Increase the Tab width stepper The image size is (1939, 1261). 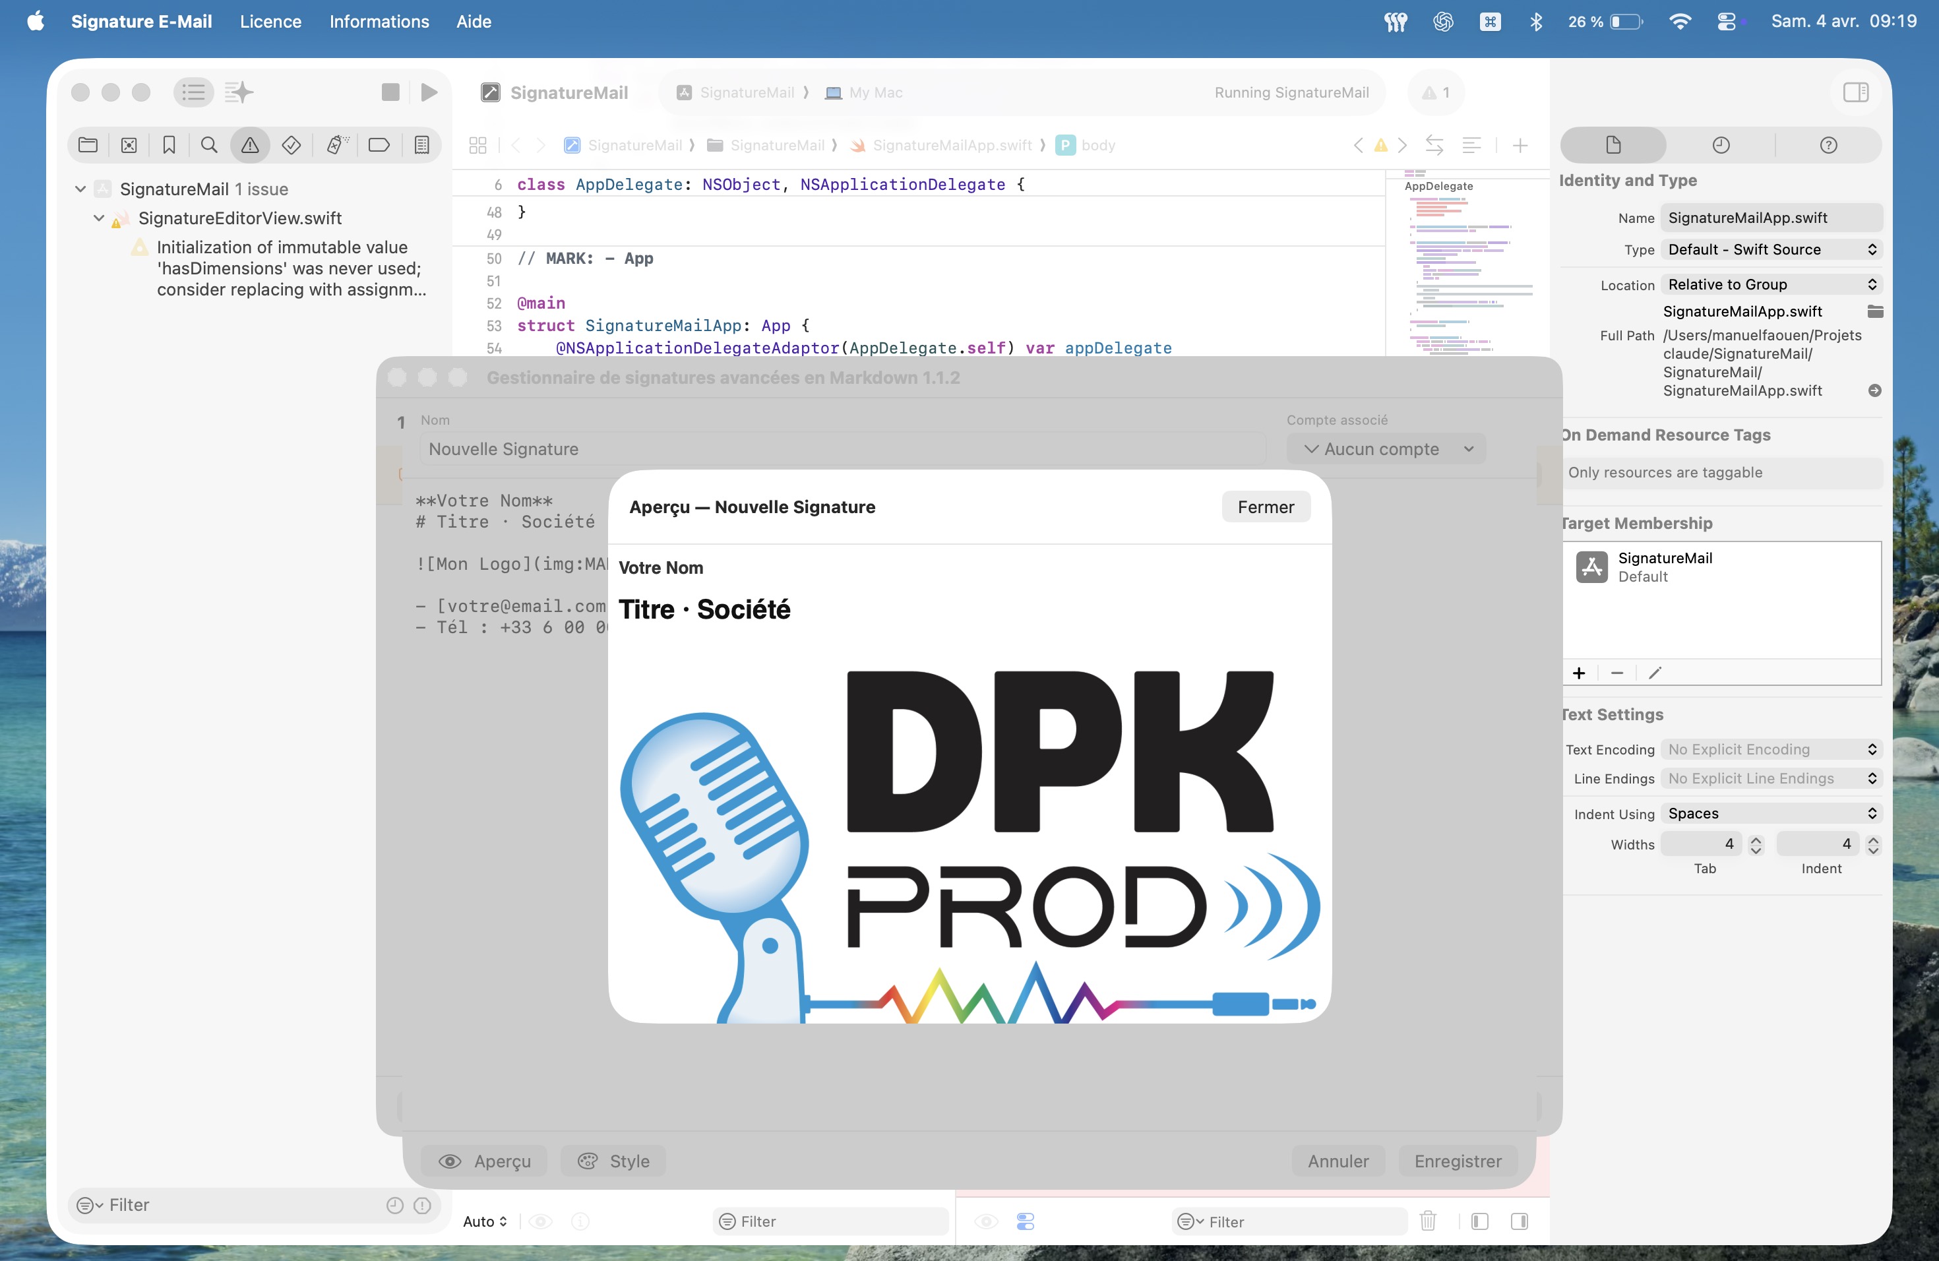coord(1756,839)
